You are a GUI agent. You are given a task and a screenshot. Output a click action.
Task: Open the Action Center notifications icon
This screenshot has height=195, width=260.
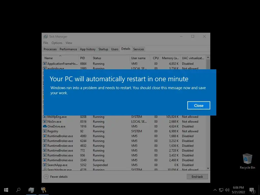click(252, 190)
